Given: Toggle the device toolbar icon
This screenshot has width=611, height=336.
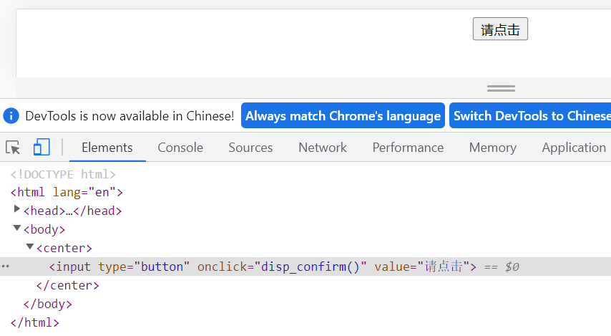Looking at the screenshot, I should [41, 148].
